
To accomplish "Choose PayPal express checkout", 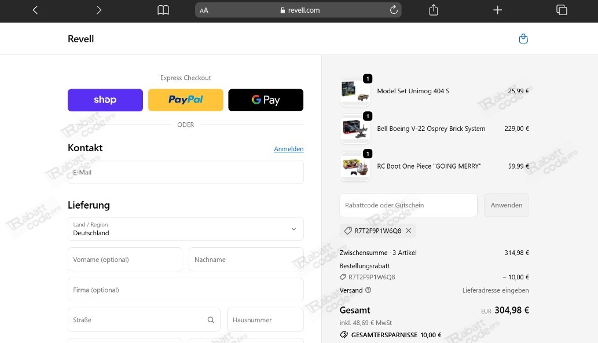I will 186,100.
